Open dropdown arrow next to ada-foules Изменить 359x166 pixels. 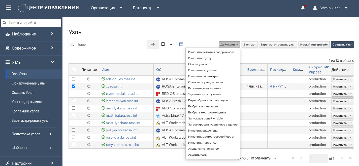(x=351, y=79)
